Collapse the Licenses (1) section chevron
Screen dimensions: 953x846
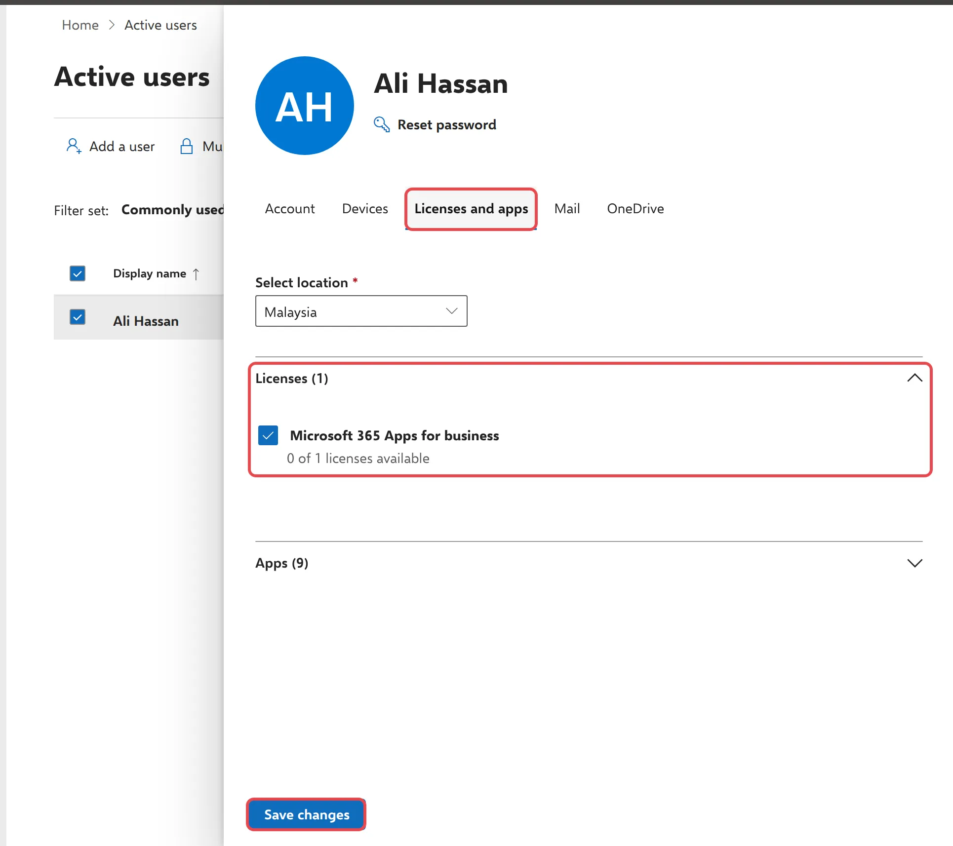point(914,378)
